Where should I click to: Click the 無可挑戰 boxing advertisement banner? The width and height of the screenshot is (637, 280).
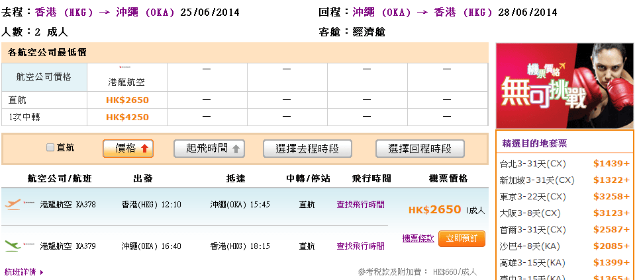pyautogui.click(x=565, y=85)
